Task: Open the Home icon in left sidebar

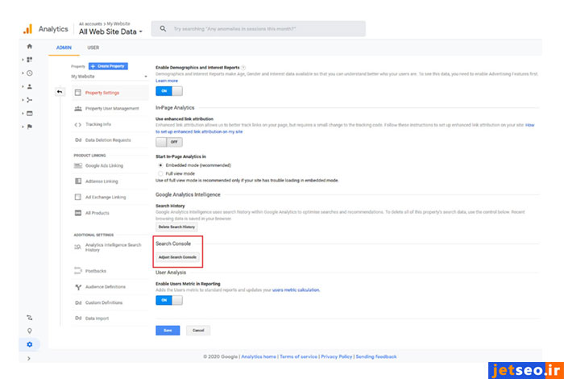Action: (x=30, y=47)
